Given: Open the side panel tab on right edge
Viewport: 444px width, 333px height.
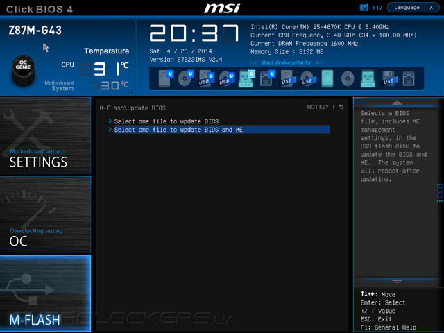Looking at the screenshot, I should (440, 193).
